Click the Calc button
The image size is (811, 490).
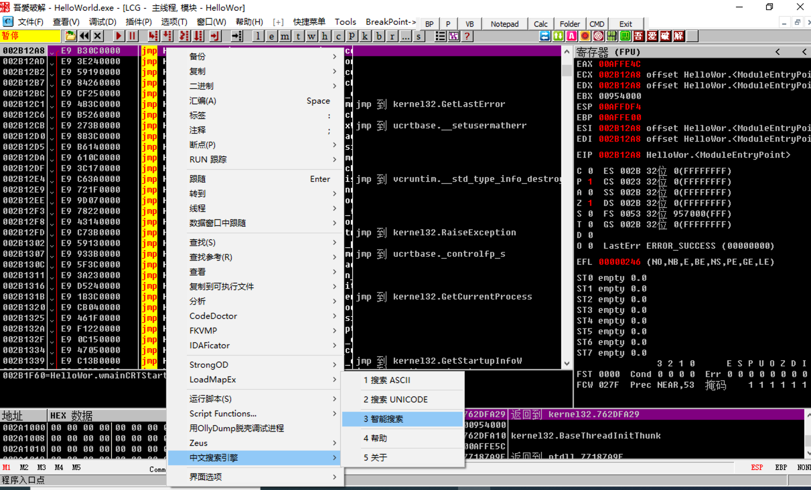pos(540,24)
